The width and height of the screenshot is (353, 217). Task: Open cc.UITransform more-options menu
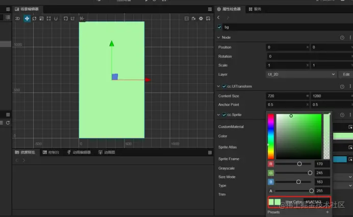[350, 86]
